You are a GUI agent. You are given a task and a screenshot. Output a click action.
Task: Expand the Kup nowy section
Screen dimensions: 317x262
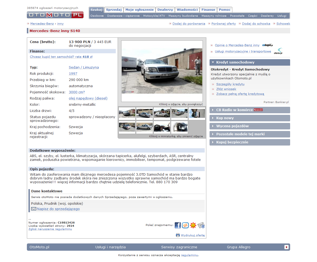tap(250, 118)
